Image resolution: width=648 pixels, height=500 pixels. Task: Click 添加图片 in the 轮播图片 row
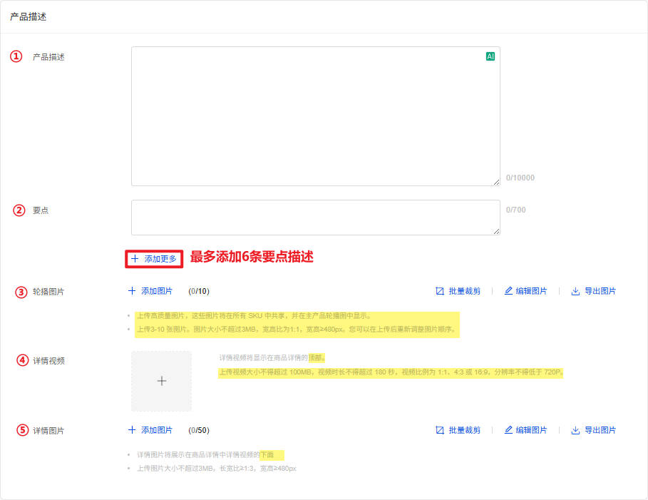coord(150,291)
